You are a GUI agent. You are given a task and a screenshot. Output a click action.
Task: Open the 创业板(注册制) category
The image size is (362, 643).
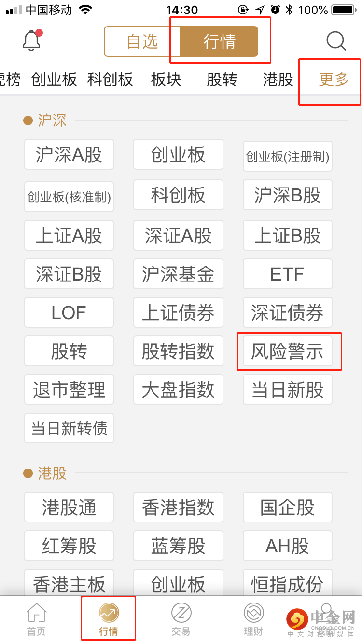[288, 156]
